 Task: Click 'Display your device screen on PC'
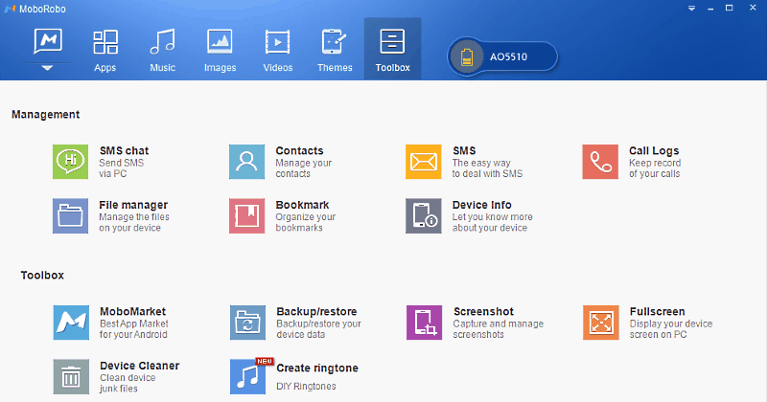point(671,329)
